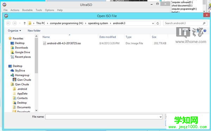Click the Google Drive folder icon
The image size is (211, 131).
(x=12, y=52)
